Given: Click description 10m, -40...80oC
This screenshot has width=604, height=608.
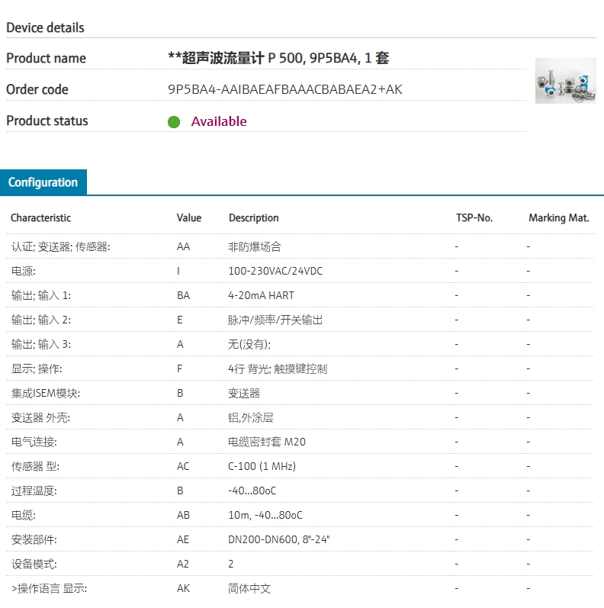Looking at the screenshot, I should pyautogui.click(x=265, y=516).
